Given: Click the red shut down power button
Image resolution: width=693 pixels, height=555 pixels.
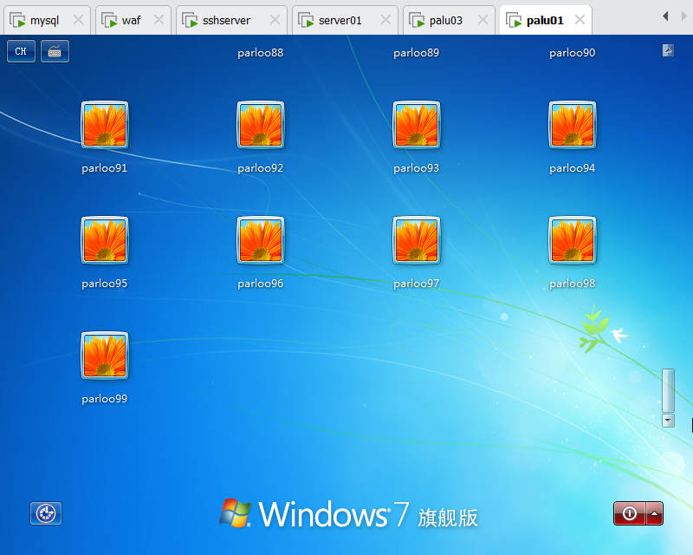Looking at the screenshot, I should click(629, 513).
